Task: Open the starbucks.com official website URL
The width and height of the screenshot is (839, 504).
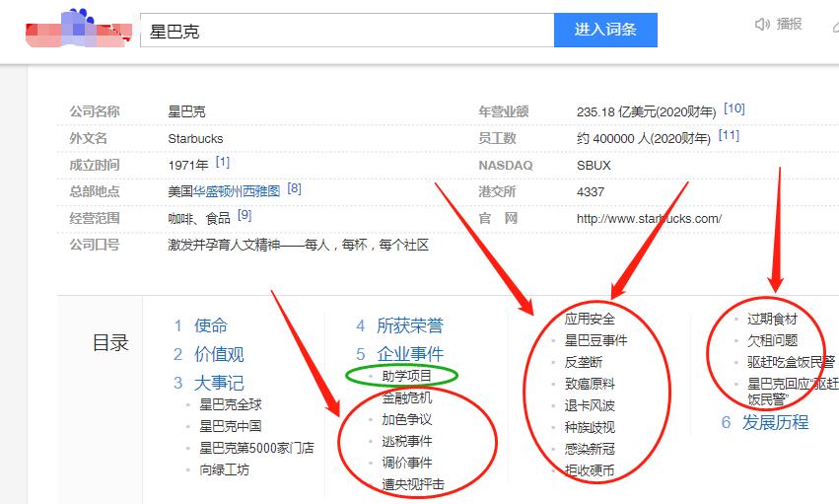Action: pos(649,218)
